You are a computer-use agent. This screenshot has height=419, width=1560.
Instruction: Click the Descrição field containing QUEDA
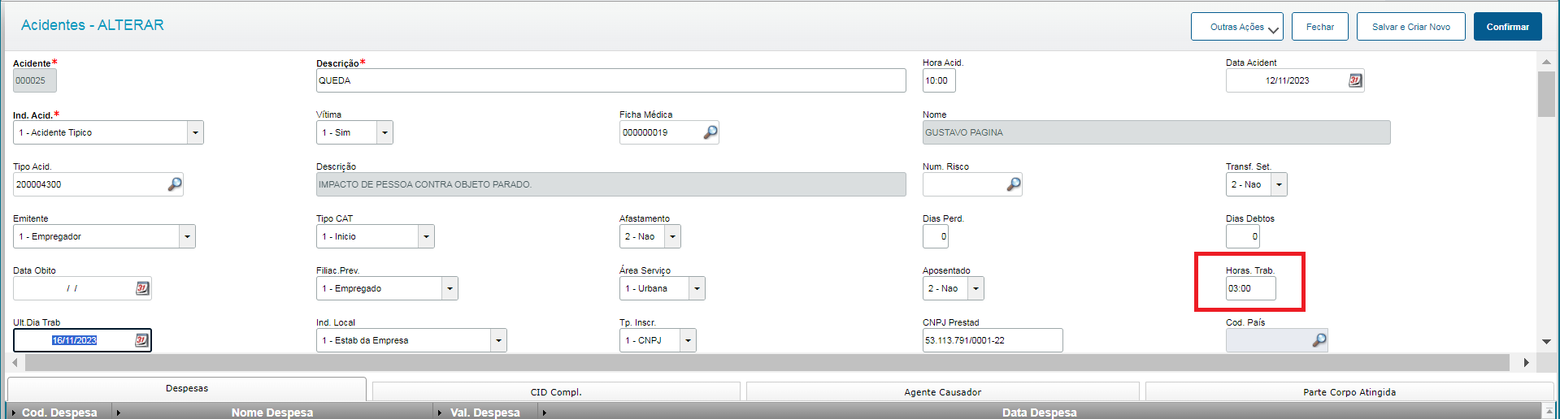[x=611, y=80]
